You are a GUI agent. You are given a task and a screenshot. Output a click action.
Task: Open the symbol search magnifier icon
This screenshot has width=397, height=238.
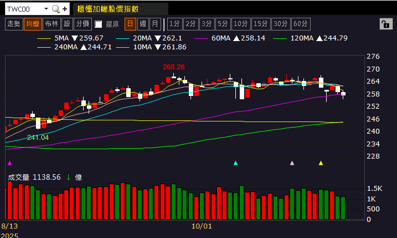(x=56, y=9)
